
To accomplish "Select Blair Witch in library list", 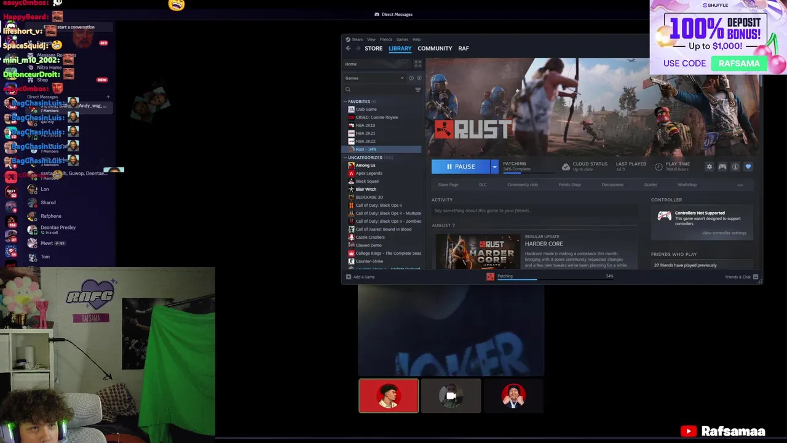I will (366, 190).
